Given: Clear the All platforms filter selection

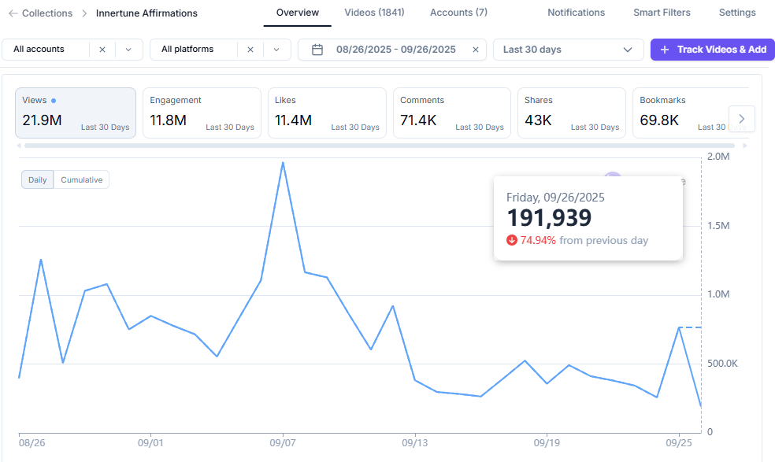Looking at the screenshot, I should point(250,50).
